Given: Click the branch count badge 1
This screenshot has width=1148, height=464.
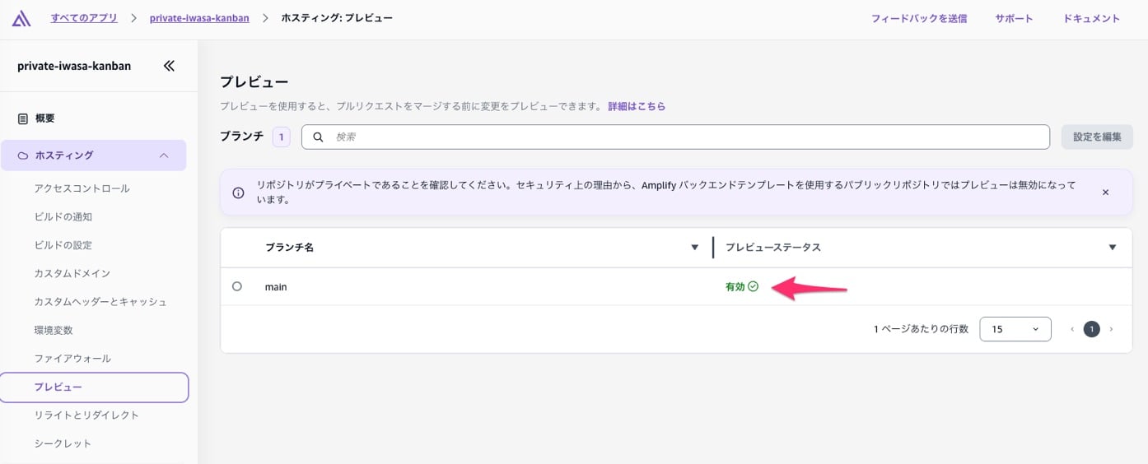Looking at the screenshot, I should point(282,137).
